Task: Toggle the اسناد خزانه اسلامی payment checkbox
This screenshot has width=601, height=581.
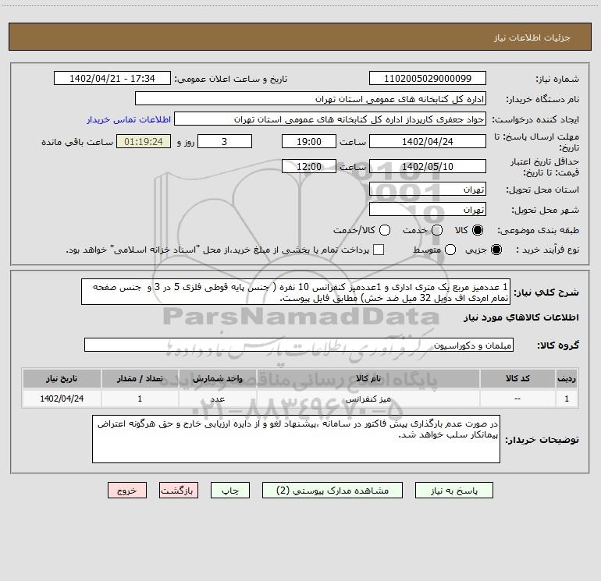Action: (379, 250)
